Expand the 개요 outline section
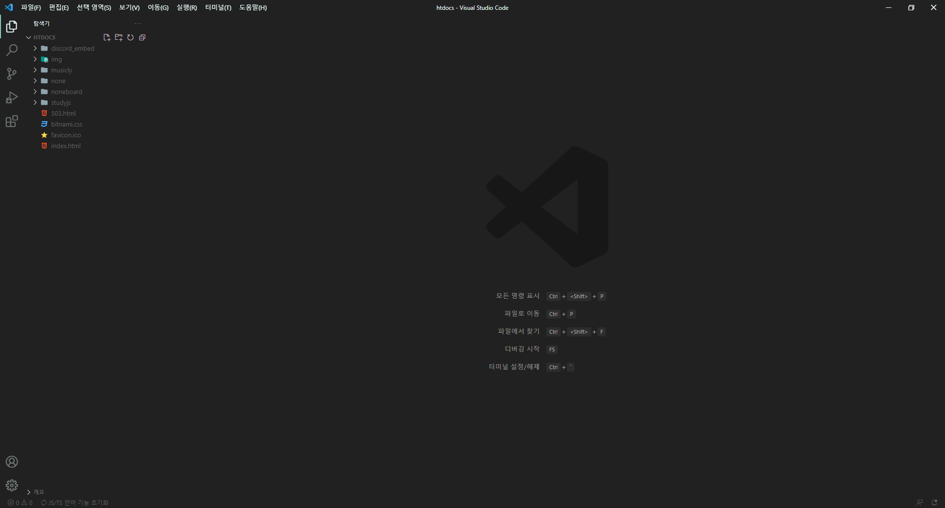Viewport: 945px width, 508px height. pos(29,492)
